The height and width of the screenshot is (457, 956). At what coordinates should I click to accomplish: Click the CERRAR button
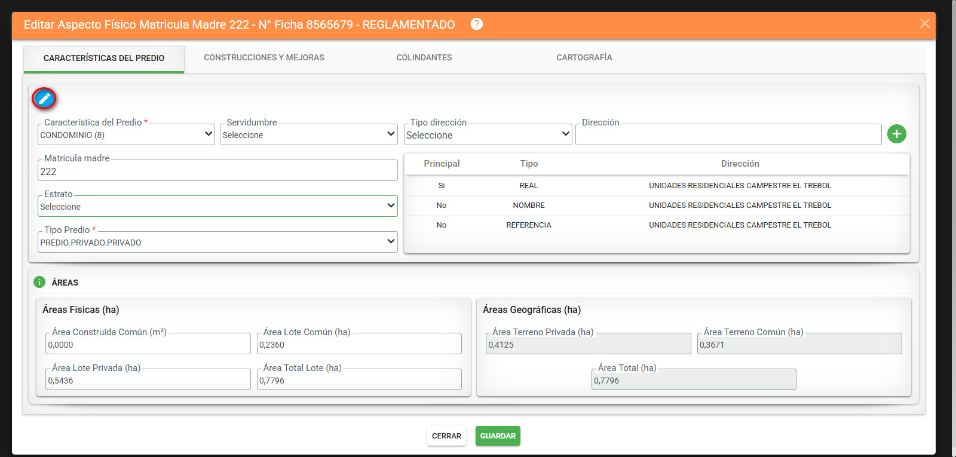(446, 435)
